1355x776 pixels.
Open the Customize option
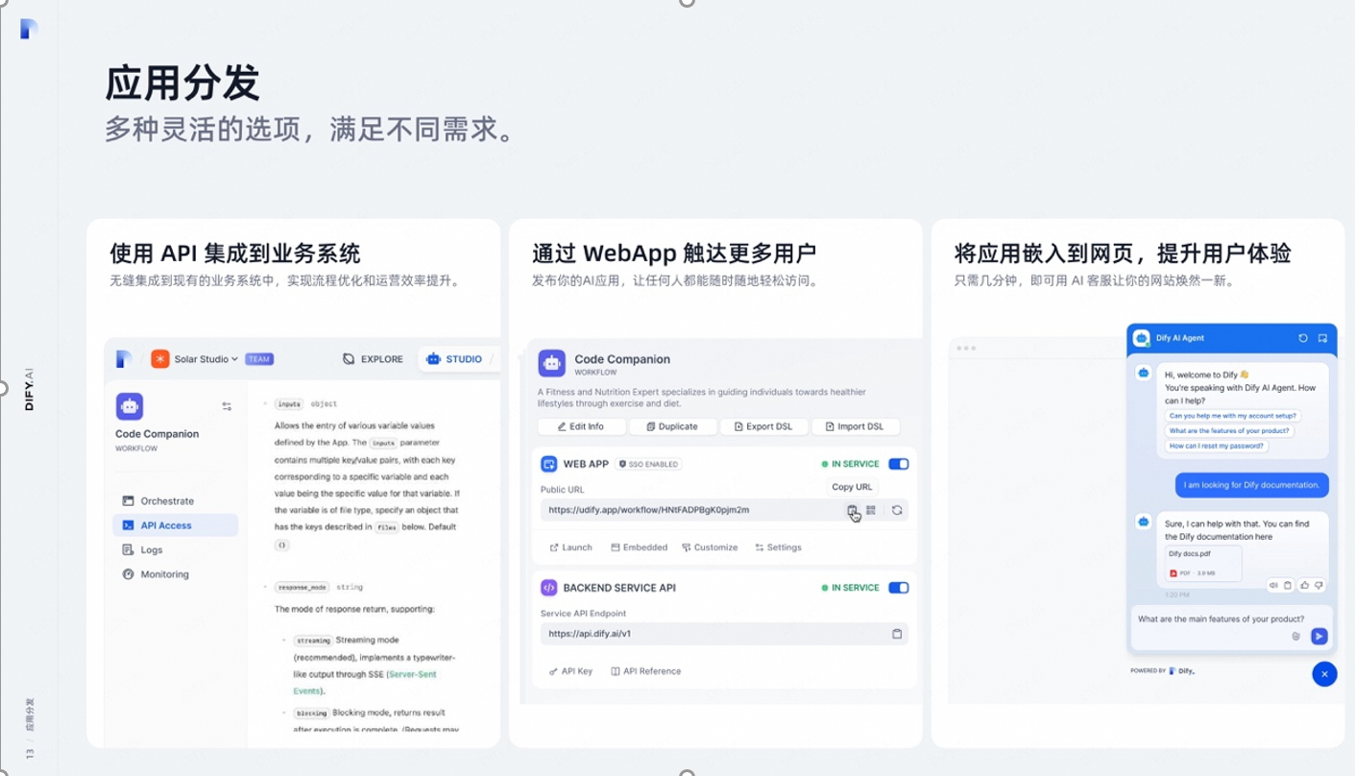click(710, 547)
